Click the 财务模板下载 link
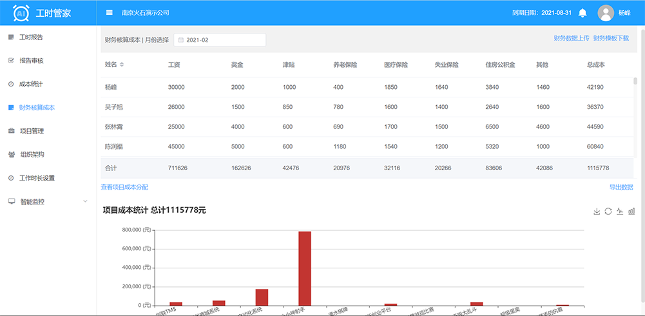The height and width of the screenshot is (316, 645). coord(611,39)
